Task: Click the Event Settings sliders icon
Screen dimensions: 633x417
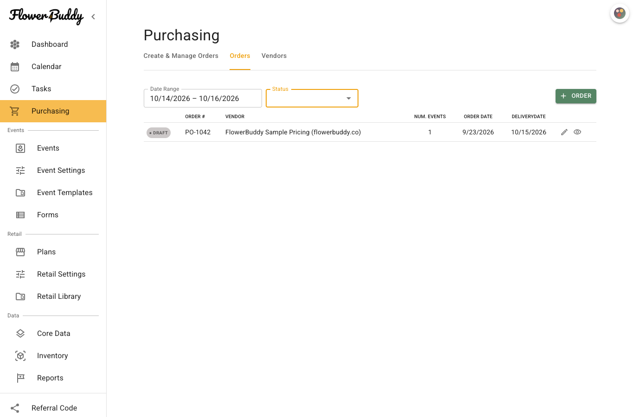Action: point(20,171)
